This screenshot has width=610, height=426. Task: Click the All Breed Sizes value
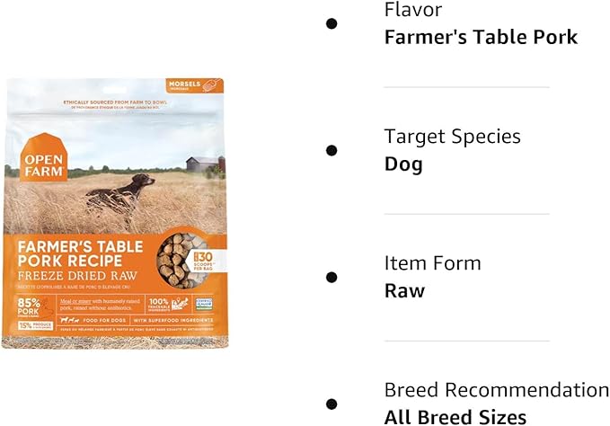(455, 416)
